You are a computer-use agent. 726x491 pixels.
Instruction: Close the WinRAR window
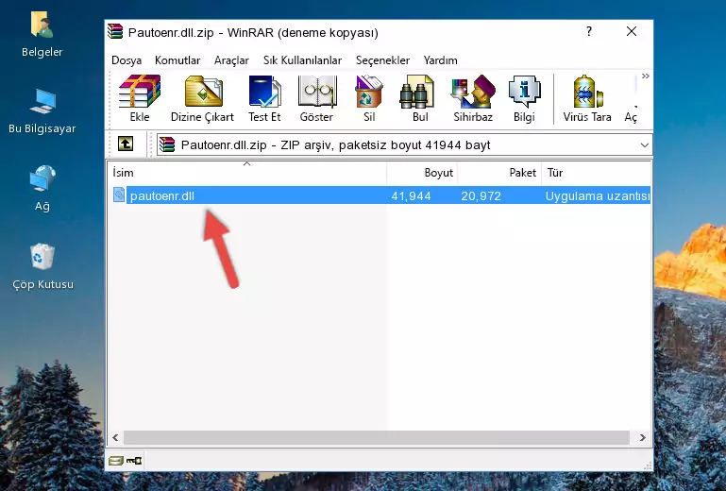(631, 31)
